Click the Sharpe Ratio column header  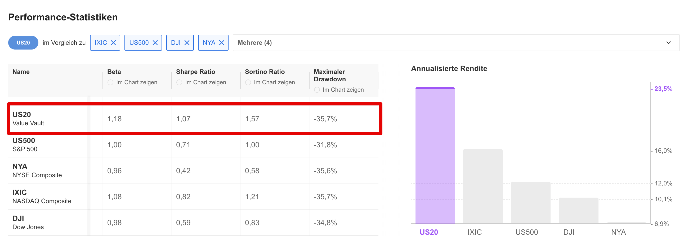point(195,72)
